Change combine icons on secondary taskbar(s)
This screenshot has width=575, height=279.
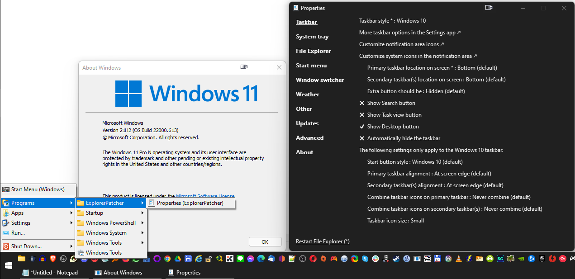click(455, 209)
